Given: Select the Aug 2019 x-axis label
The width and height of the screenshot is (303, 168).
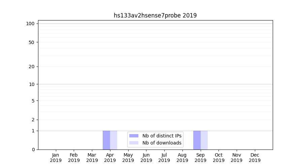Looking at the screenshot, I should 182,158.
